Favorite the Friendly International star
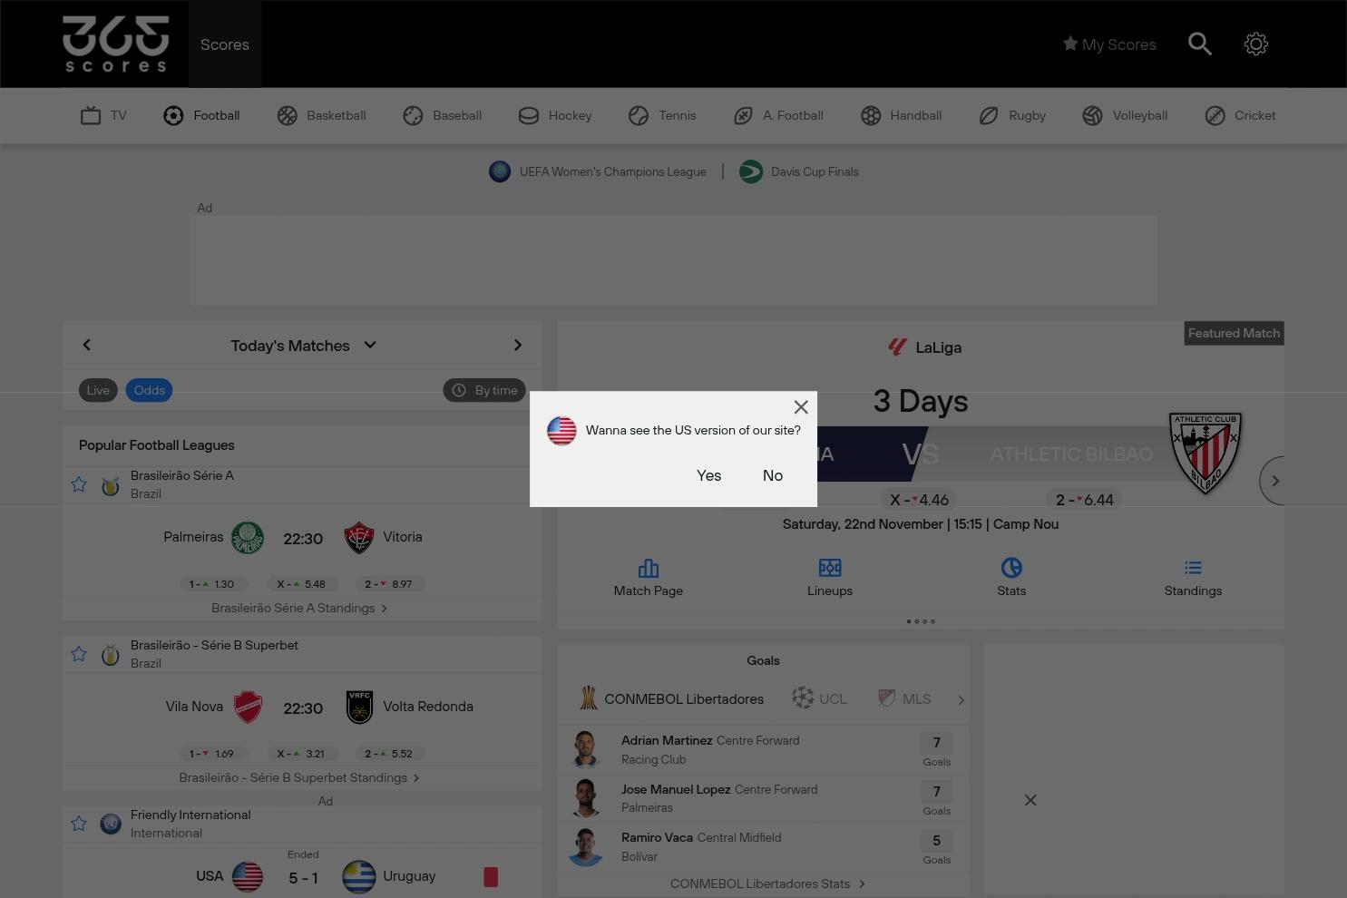Screen dimensions: 1347x898 coord(79,824)
